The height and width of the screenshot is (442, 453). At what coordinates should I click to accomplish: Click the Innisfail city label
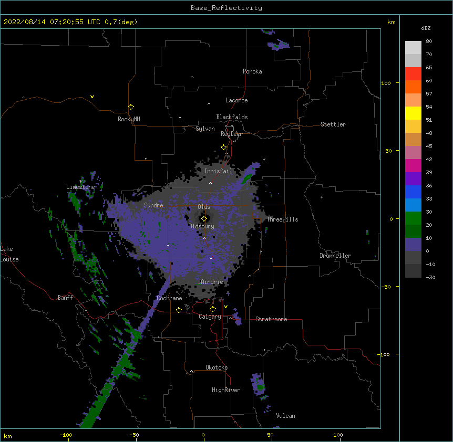tap(218, 171)
